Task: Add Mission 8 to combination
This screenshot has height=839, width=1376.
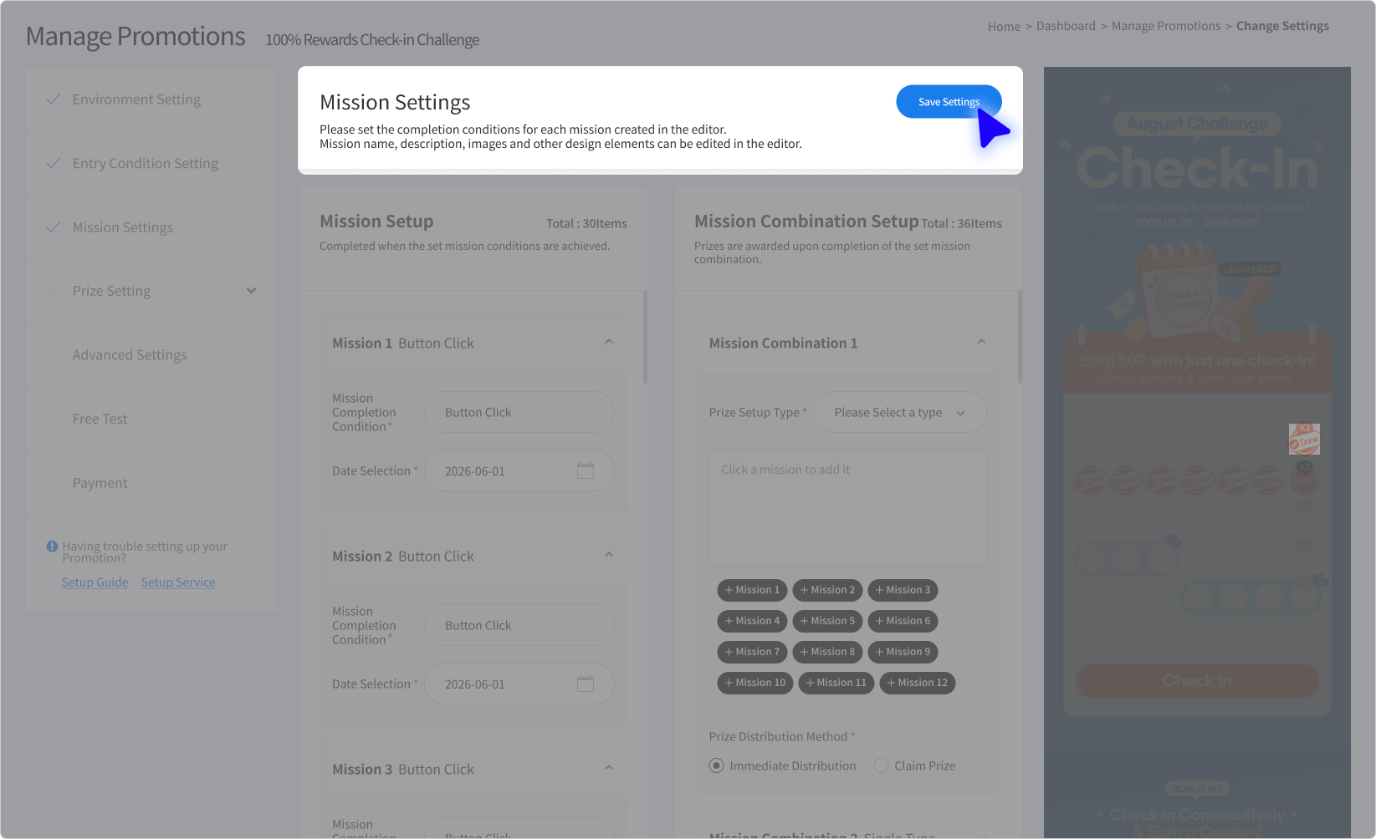Action: (827, 652)
